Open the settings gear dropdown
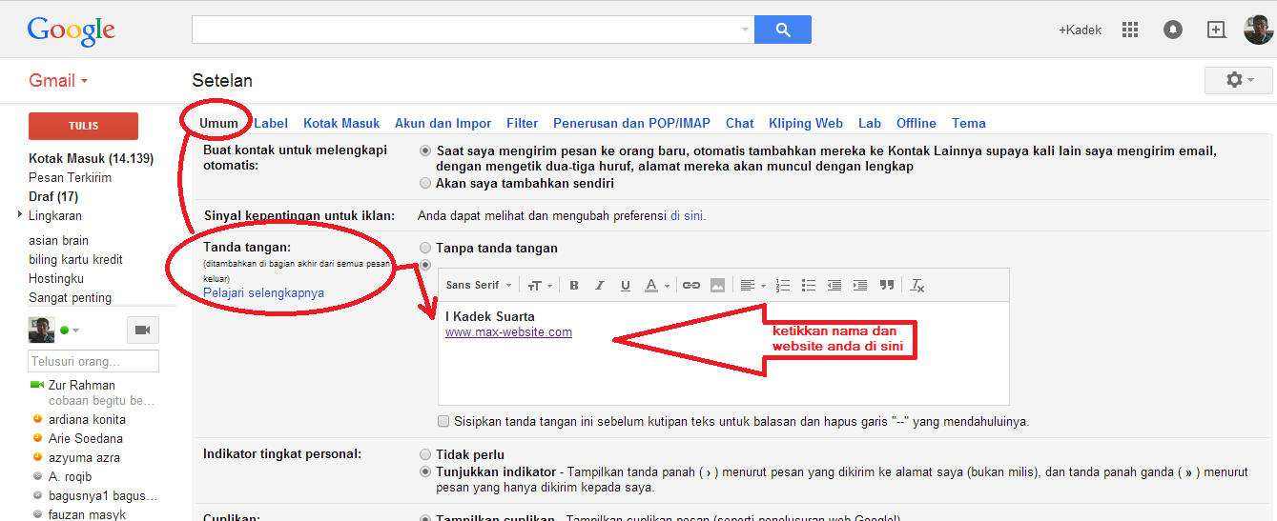1277x521 pixels. 1238,80
